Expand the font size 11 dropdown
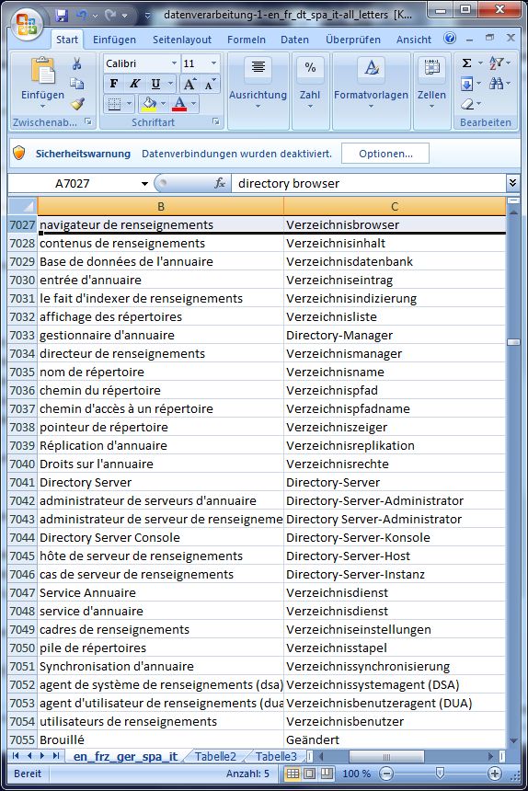 pyautogui.click(x=213, y=63)
